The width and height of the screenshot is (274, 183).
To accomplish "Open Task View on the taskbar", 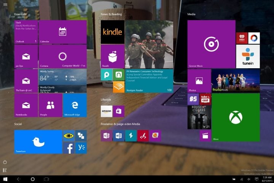I will tap(46, 179).
